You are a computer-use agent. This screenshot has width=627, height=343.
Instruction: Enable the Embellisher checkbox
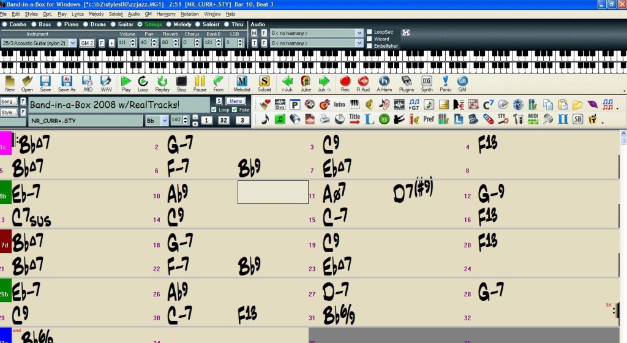369,45
